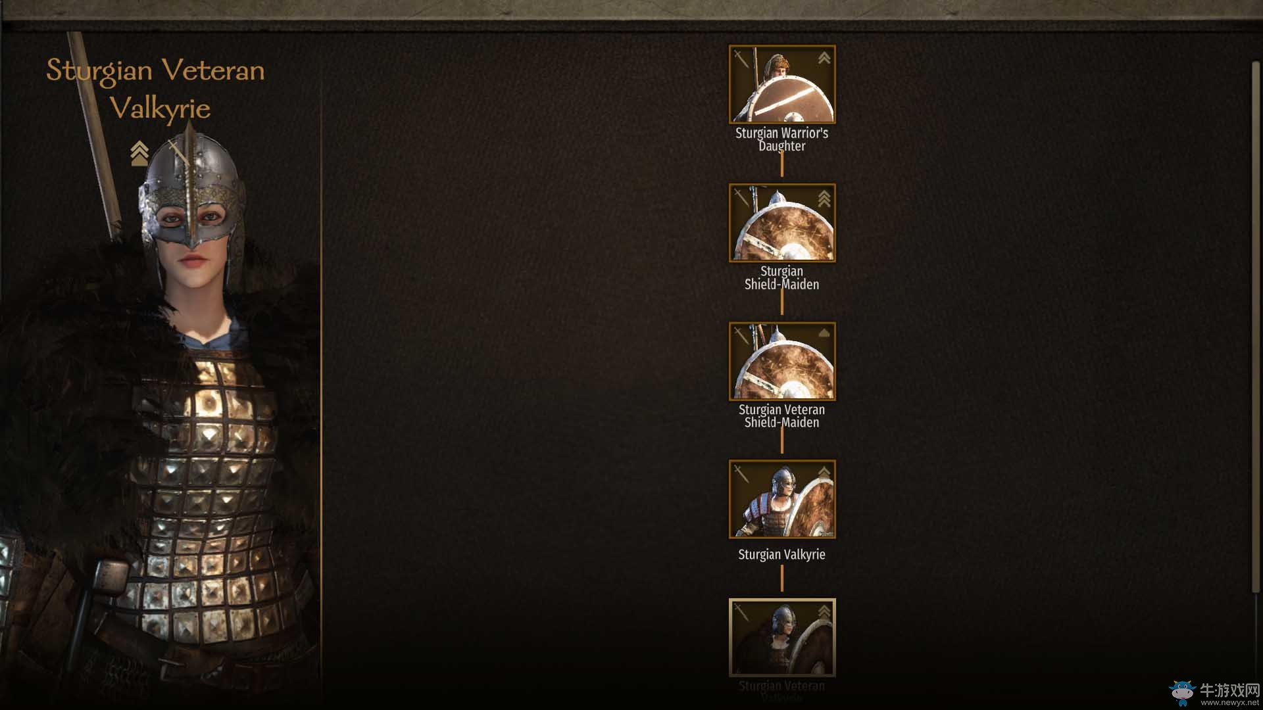Click sword weapon icon on Warrior's Daughter card
Screen dimensions: 1263x710
[741, 59]
